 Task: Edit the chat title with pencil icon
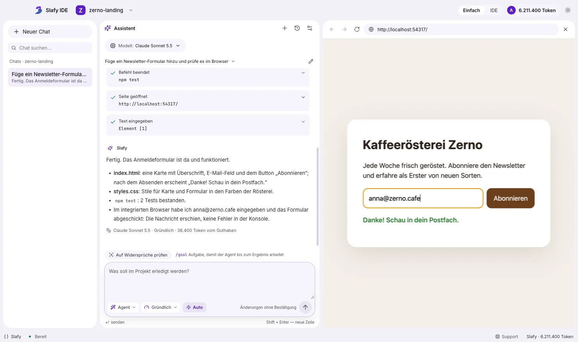(x=311, y=61)
